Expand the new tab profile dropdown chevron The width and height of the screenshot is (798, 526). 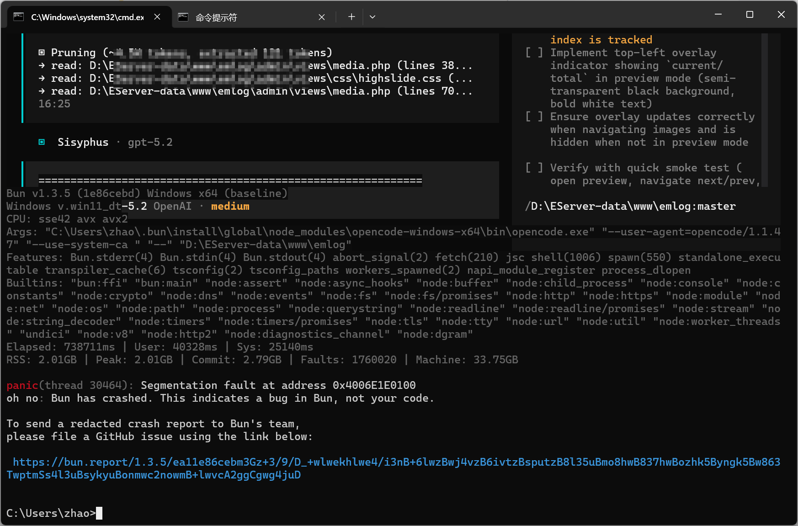tap(372, 17)
